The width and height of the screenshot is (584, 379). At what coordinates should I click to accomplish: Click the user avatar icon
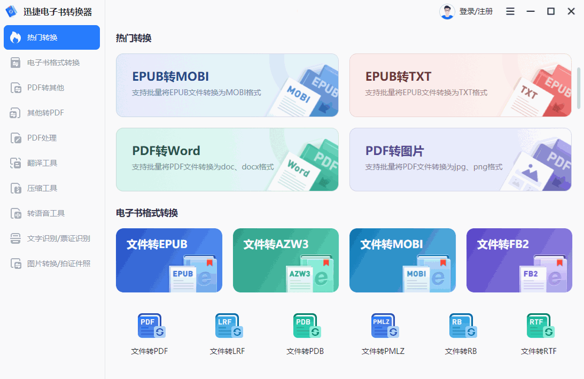tap(447, 11)
